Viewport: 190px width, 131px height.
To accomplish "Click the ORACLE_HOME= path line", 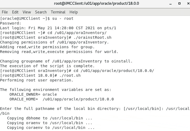I will 62,99.
